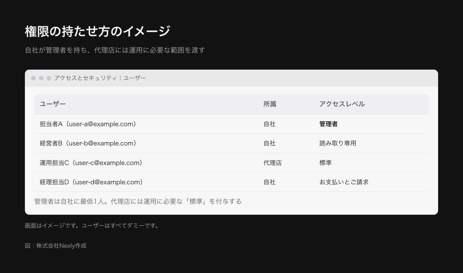This screenshot has height=273, width=463.
Task: Click the subtitle beginning 自社が管理者を持ち
Action: click(115, 50)
